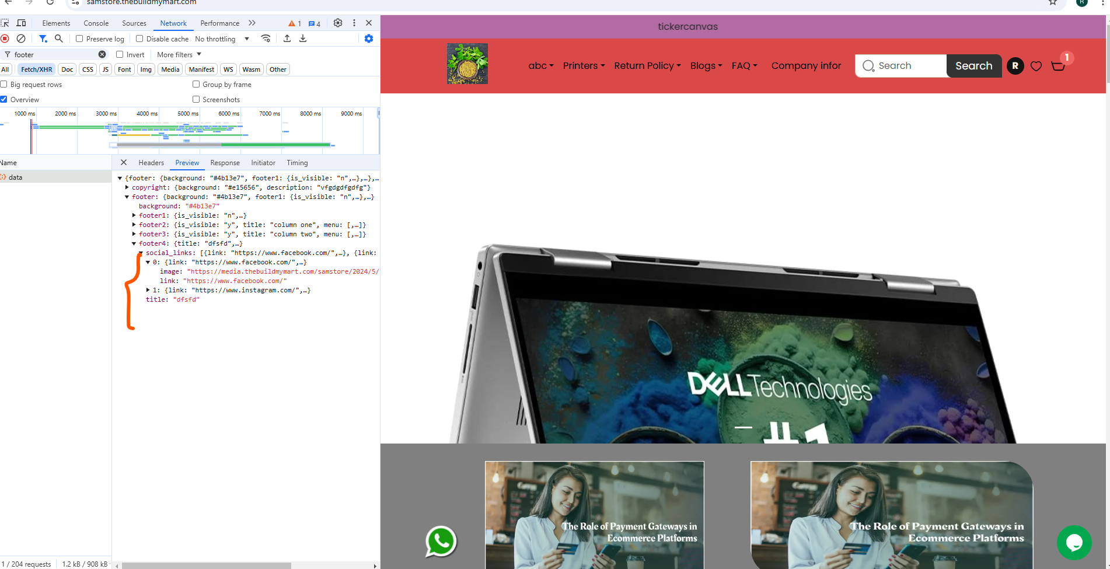1110x569 pixels.
Task: Open the shopping cart icon
Action: click(x=1058, y=66)
